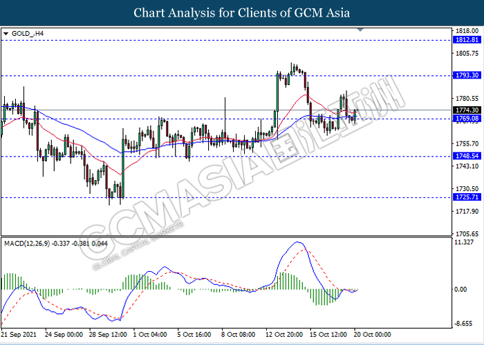
Task: Click the 1730.50 price scale value
Action: pos(467,189)
